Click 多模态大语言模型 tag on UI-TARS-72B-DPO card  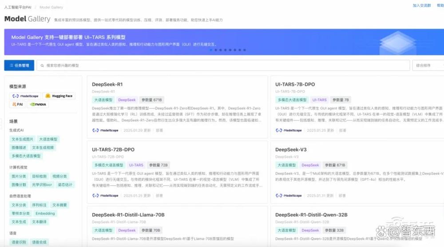[x=109, y=165]
